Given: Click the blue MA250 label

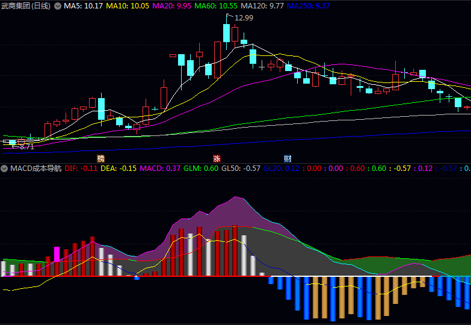Looking at the screenshot, I should coord(308,6).
